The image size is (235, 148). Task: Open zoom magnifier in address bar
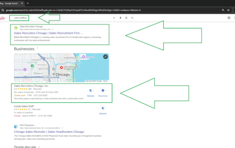[x=223, y=10]
